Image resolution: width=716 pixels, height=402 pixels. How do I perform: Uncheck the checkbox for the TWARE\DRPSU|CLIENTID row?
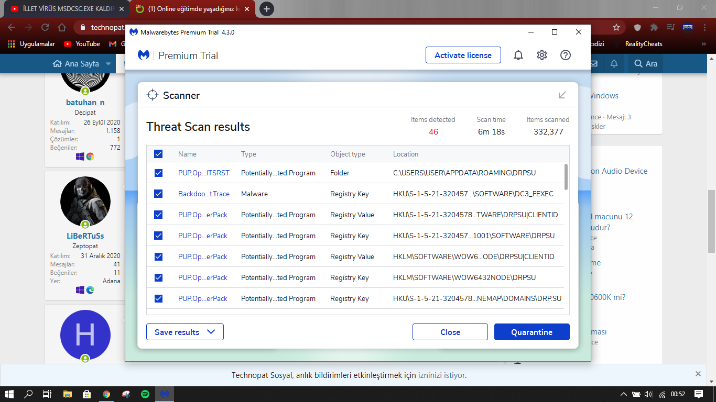pos(158,215)
